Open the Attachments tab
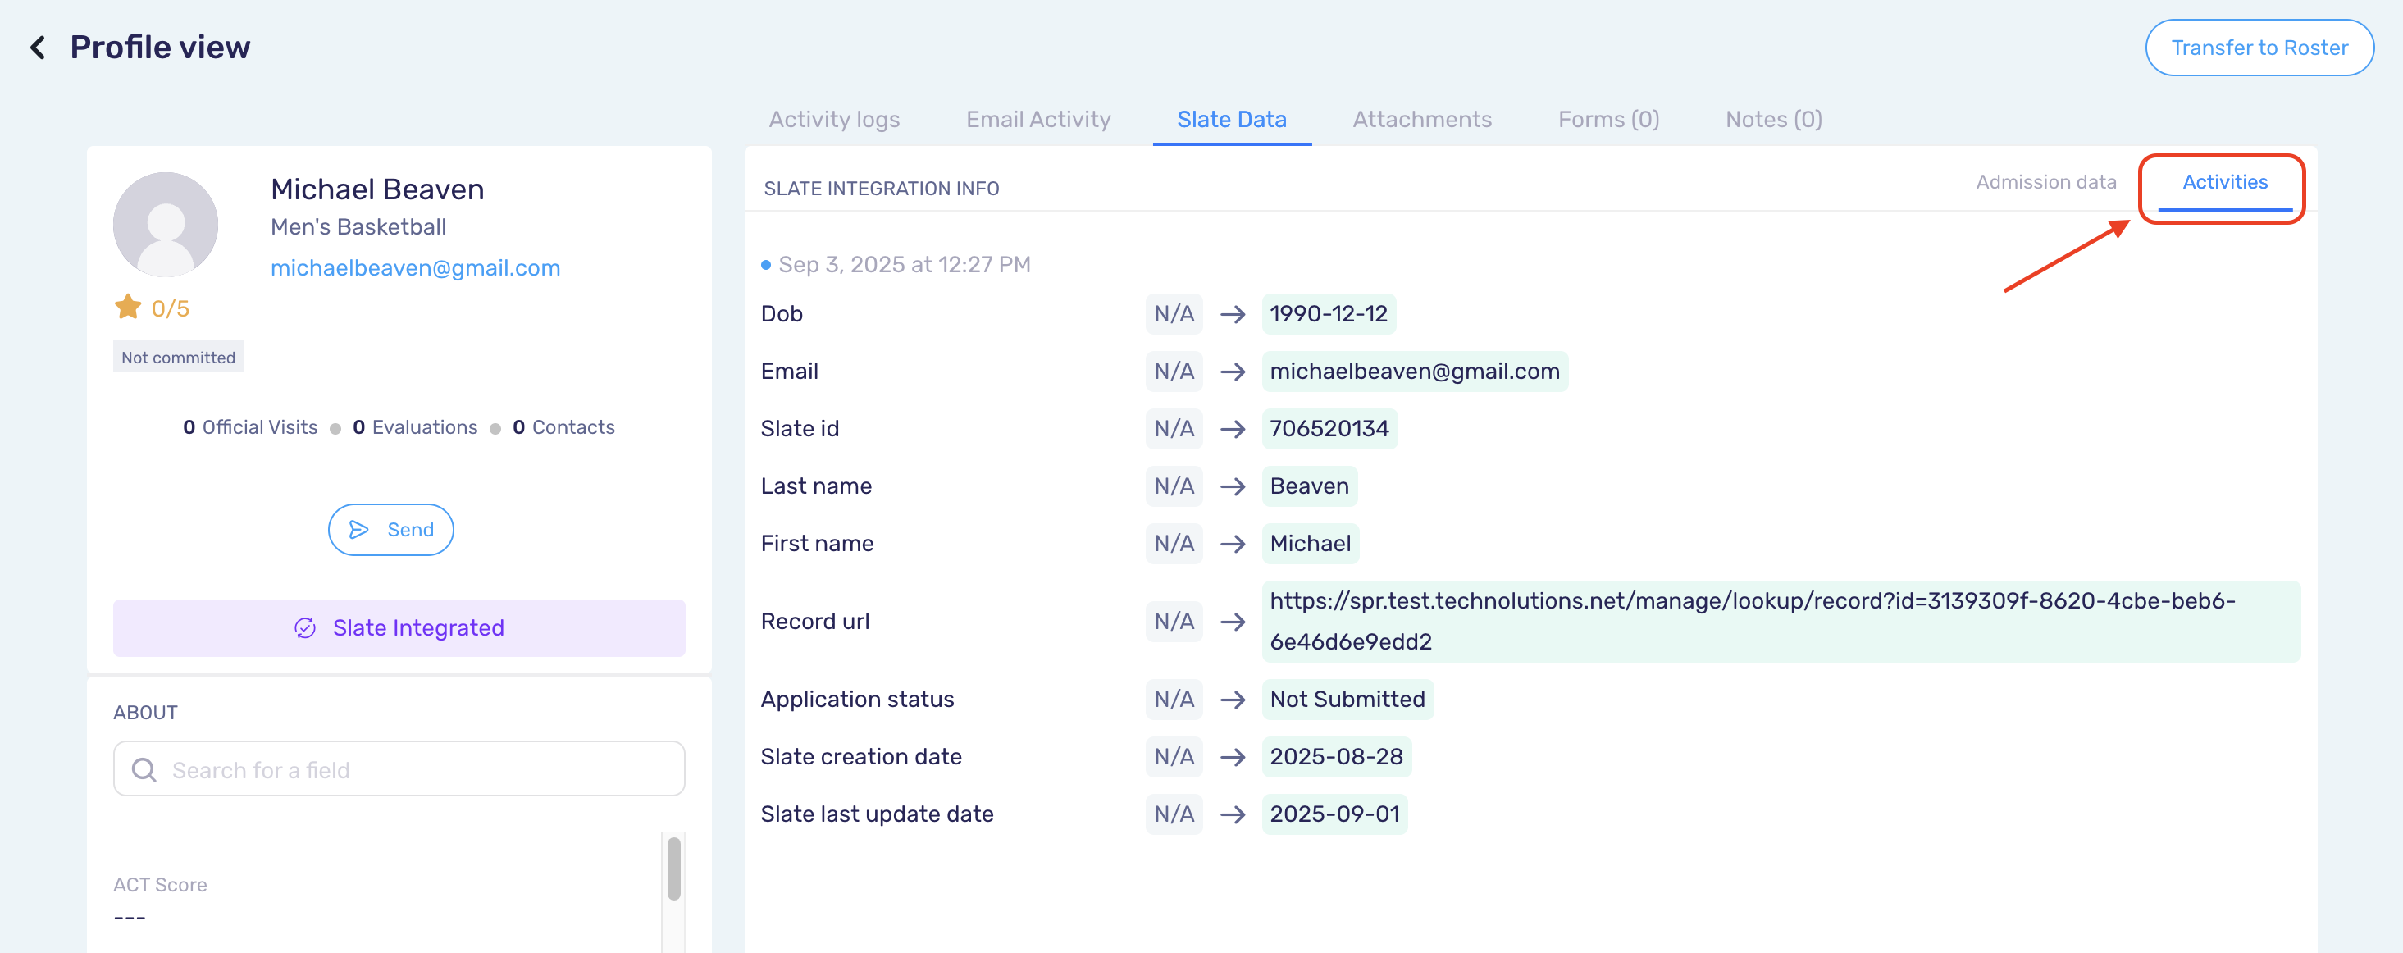Viewport: 2403px width, 953px height. tap(1420, 118)
